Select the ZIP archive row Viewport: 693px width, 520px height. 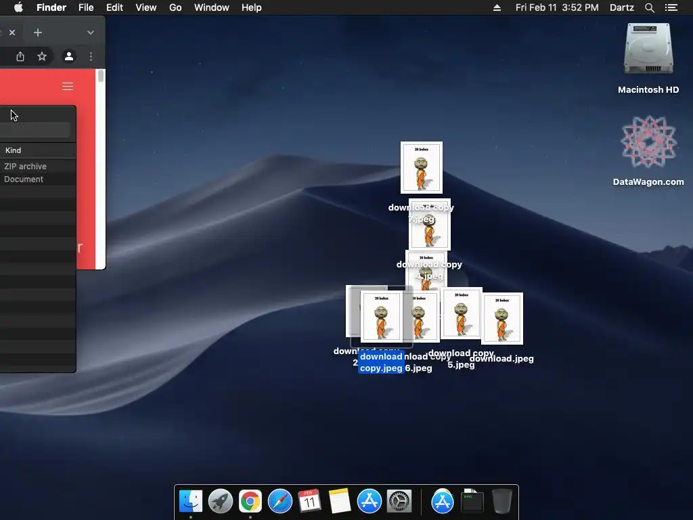tap(38, 167)
